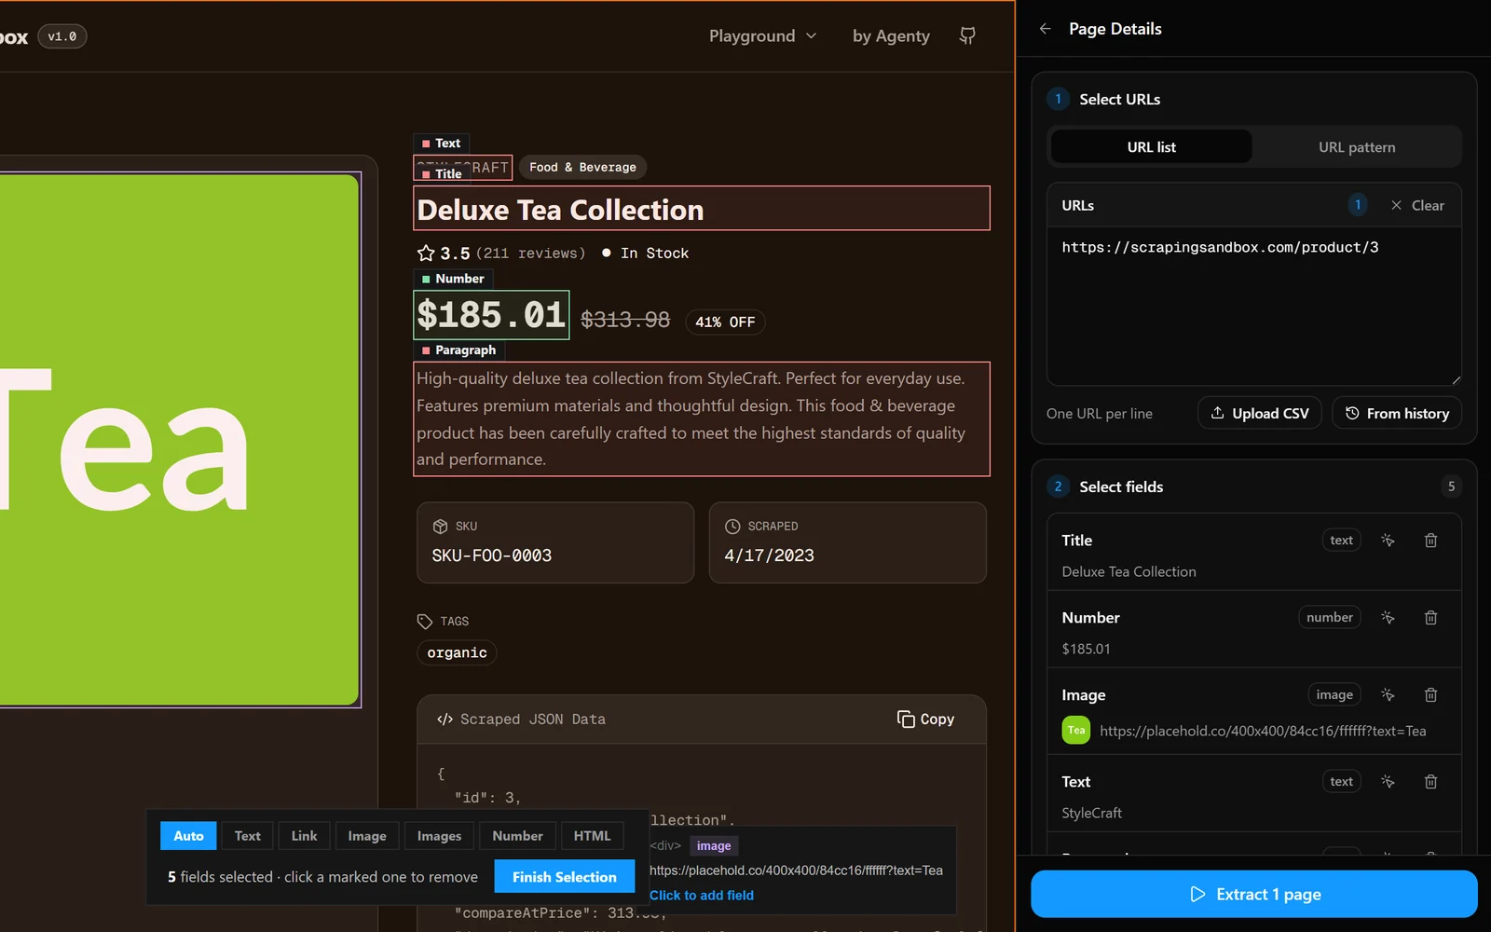Viewport: 1491px width, 932px height.
Task: Click the $185.01 price
Action: pyautogui.click(x=491, y=315)
